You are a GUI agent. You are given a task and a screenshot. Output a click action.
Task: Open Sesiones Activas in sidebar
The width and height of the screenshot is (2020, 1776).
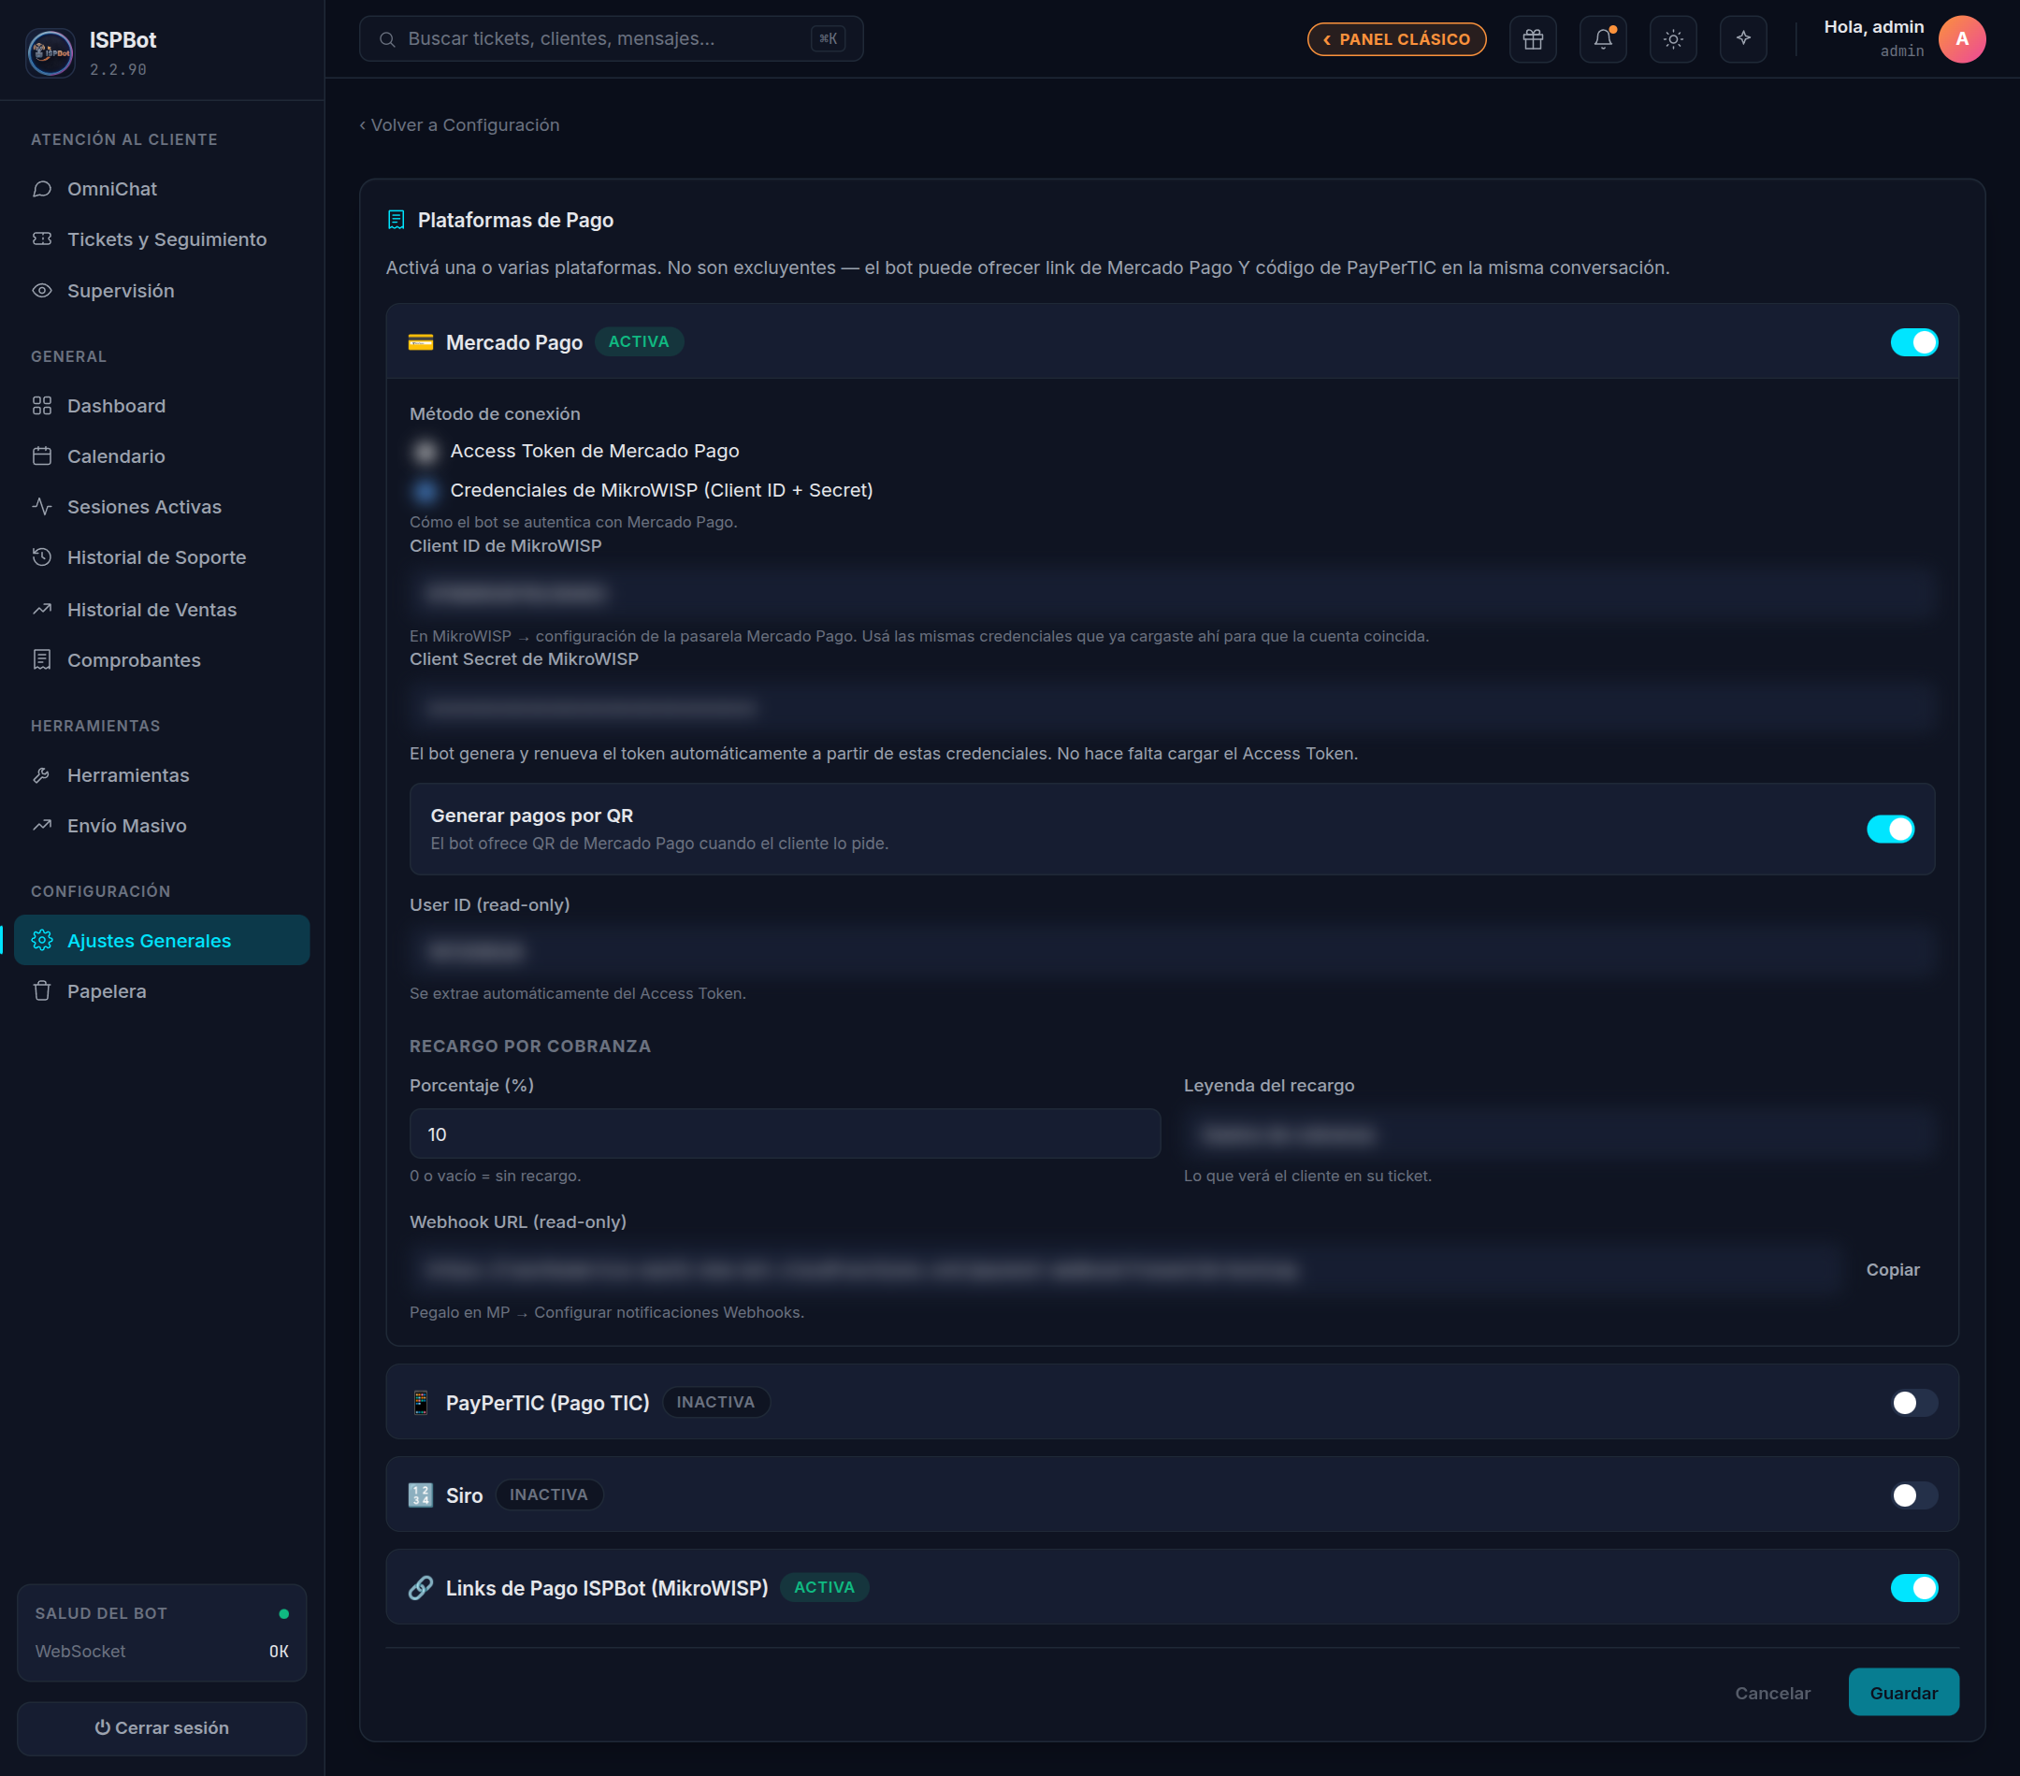pyautogui.click(x=162, y=506)
